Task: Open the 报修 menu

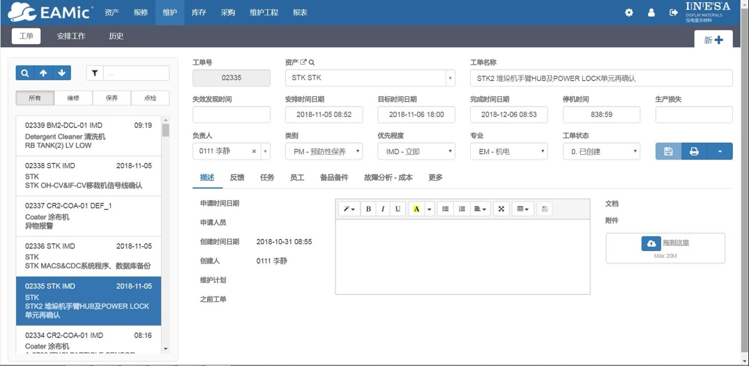Action: [x=141, y=13]
